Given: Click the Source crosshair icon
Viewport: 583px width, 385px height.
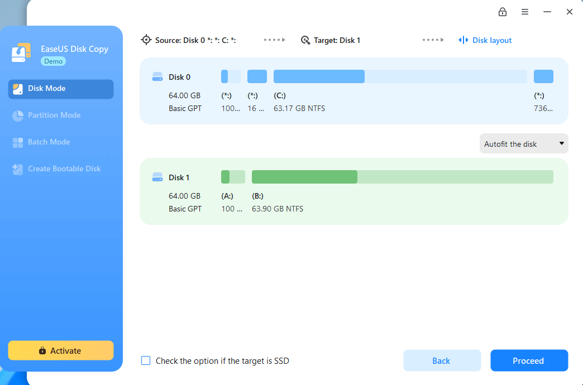Looking at the screenshot, I should (x=146, y=40).
